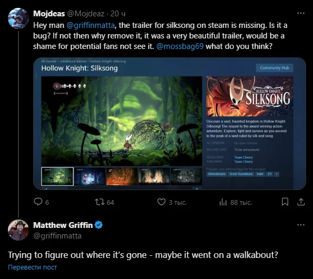
Task: Select the orange fiery third thumbnail
Action: pos(122,176)
